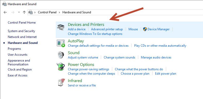The width and height of the screenshot is (203, 99).
Task: Change default settings for media or devices
Action: click(x=98, y=46)
